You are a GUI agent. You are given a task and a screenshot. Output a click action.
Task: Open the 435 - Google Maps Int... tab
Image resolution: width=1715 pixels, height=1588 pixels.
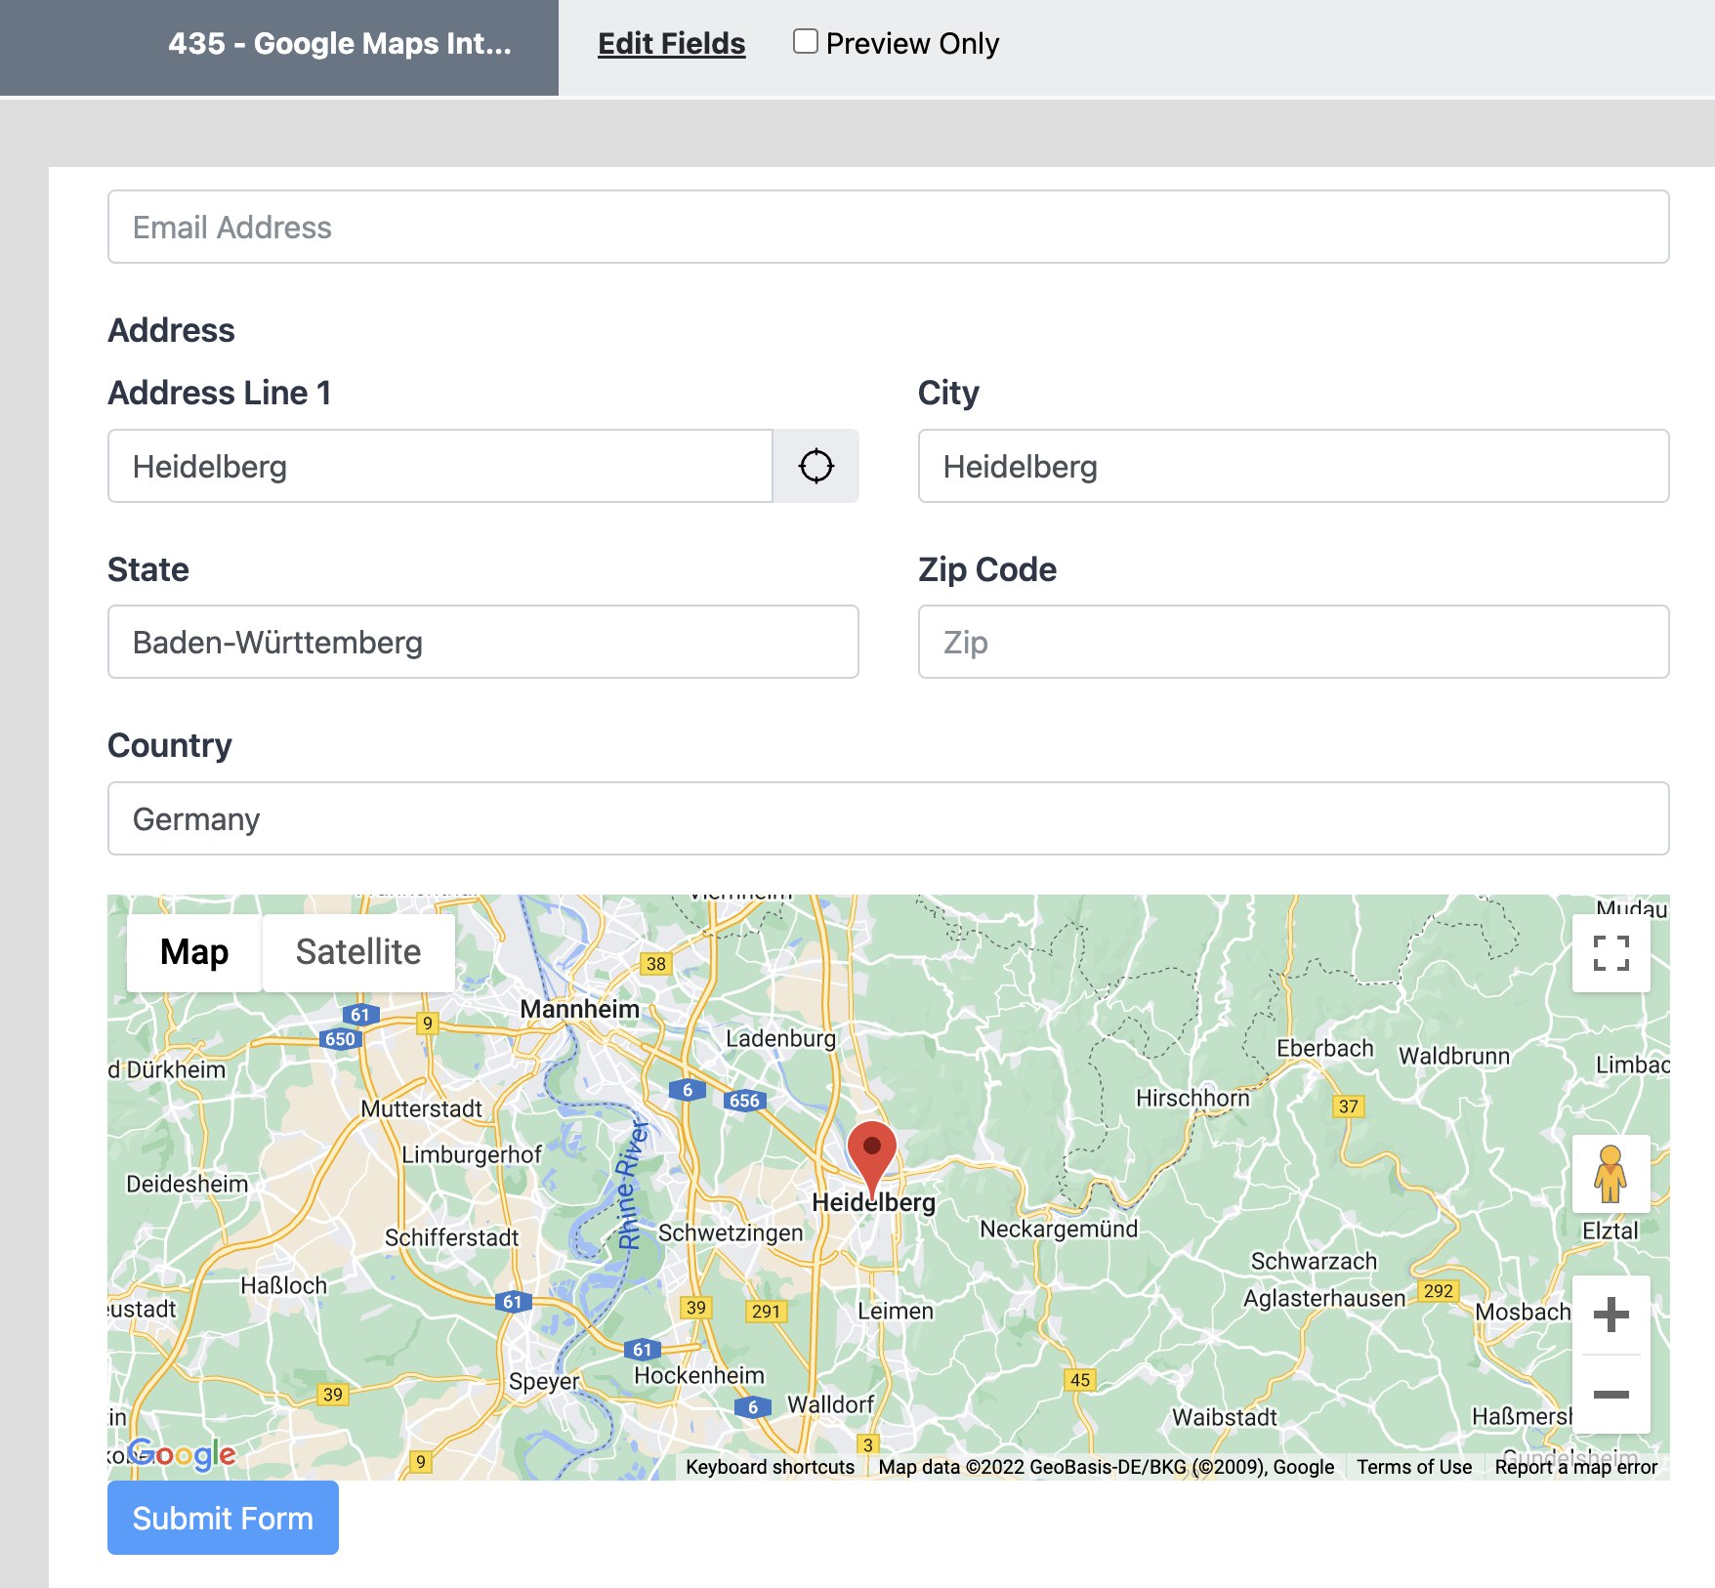pyautogui.click(x=340, y=43)
